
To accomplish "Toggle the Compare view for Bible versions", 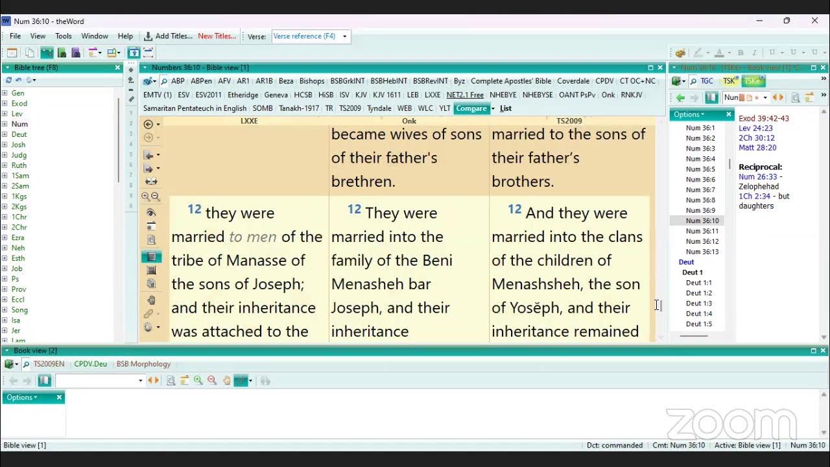I will coord(472,108).
